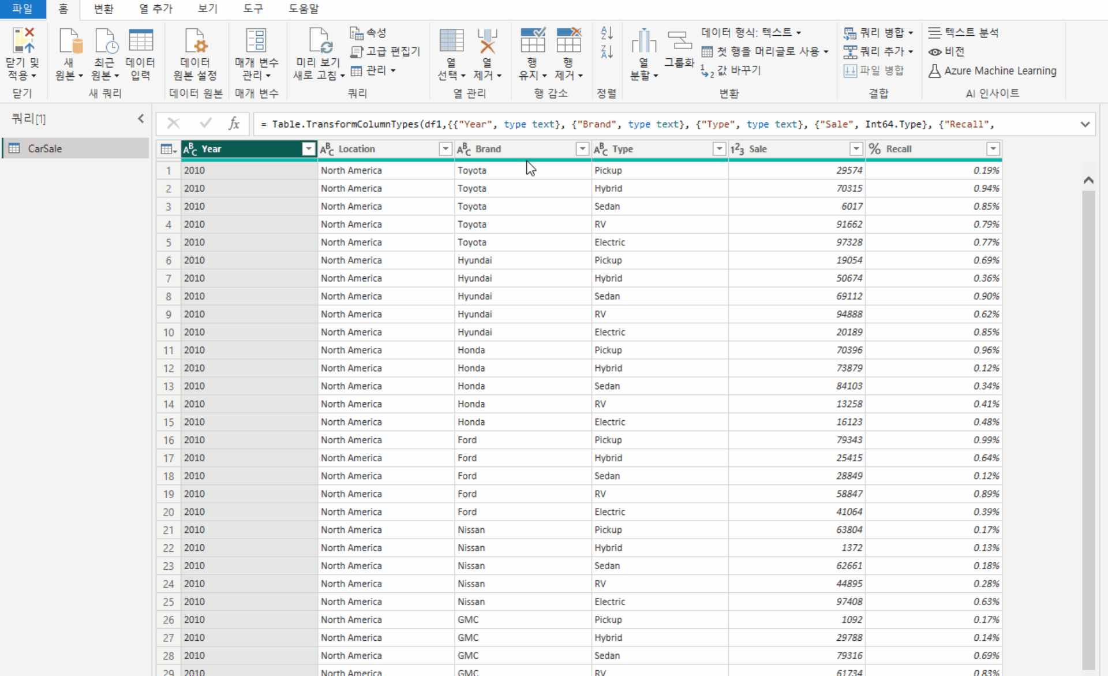
Task: Click the 행 유지 keep rows icon
Action: tap(533, 40)
